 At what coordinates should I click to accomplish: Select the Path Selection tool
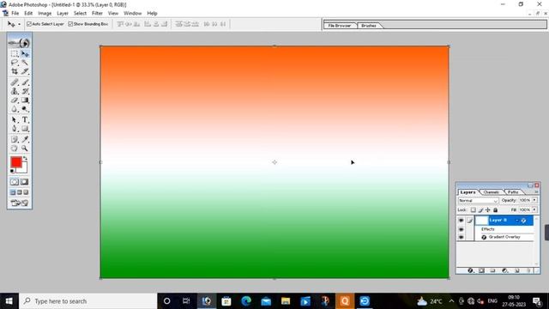click(15, 120)
